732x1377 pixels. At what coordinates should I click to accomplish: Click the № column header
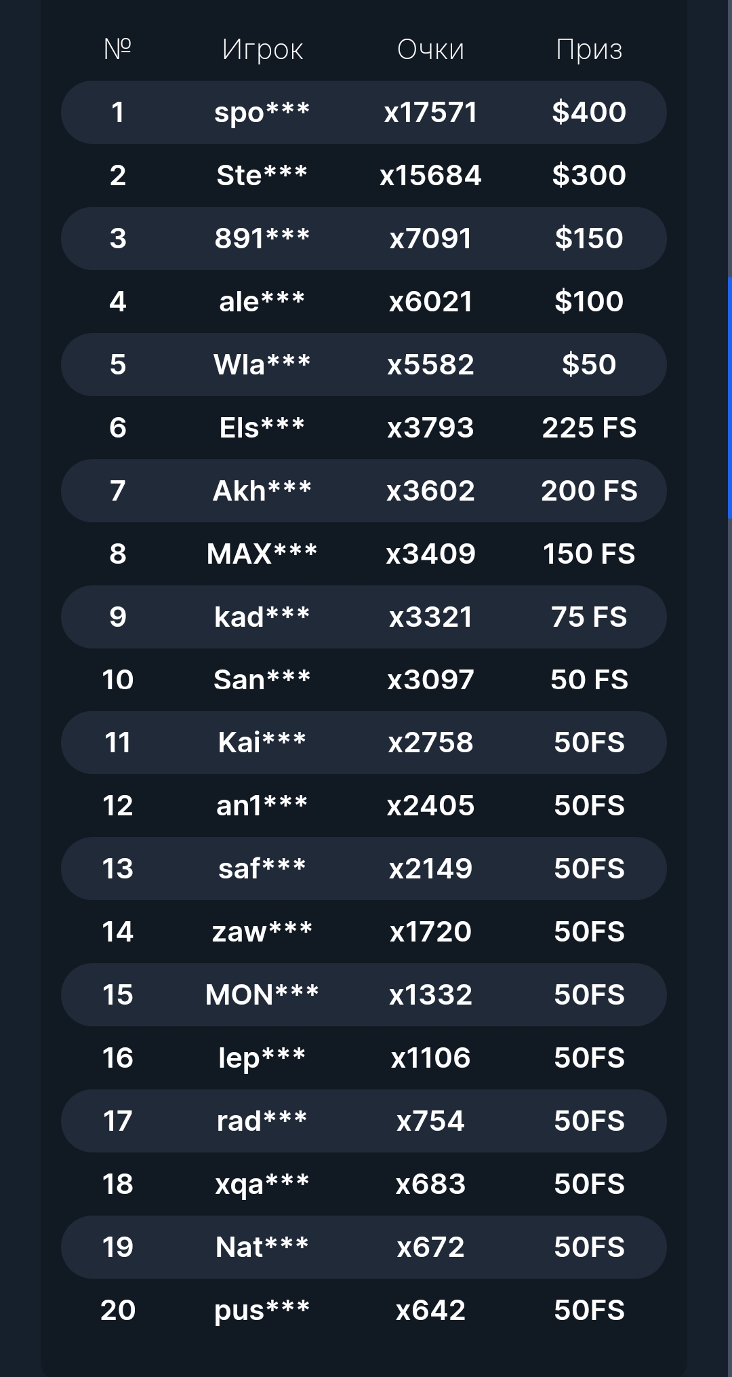tap(118, 49)
